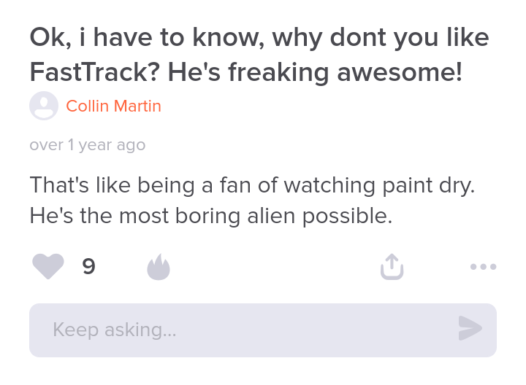The width and height of the screenshot is (526, 385).
Task: Click the "over 1 year ago" timestamp
Action: [x=88, y=145]
